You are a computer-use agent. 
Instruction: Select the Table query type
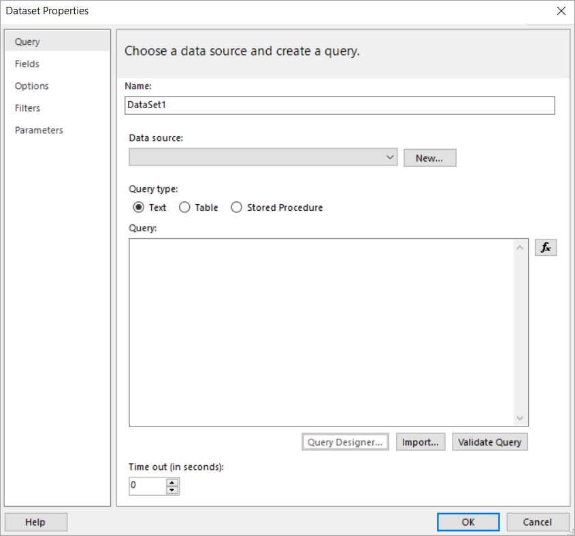(x=199, y=207)
